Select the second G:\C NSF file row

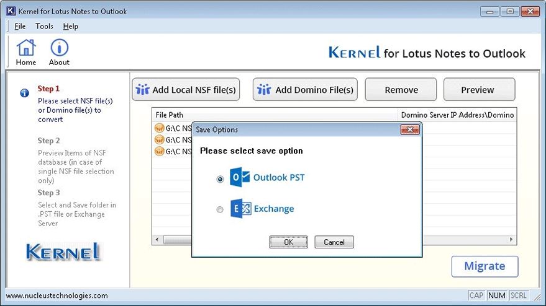[173, 139]
